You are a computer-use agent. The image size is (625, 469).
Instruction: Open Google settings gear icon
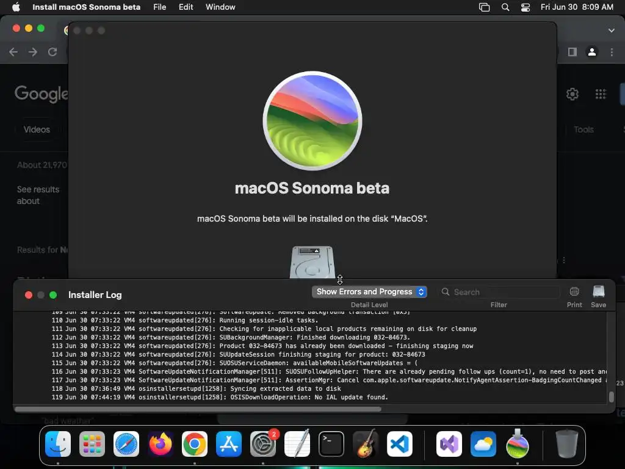(x=573, y=94)
